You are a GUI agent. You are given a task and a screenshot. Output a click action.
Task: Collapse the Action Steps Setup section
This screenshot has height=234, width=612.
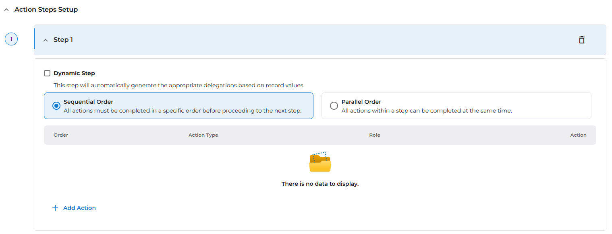(6, 10)
